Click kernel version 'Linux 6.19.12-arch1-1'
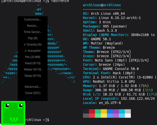The image size is (157, 125). pos(120,18)
